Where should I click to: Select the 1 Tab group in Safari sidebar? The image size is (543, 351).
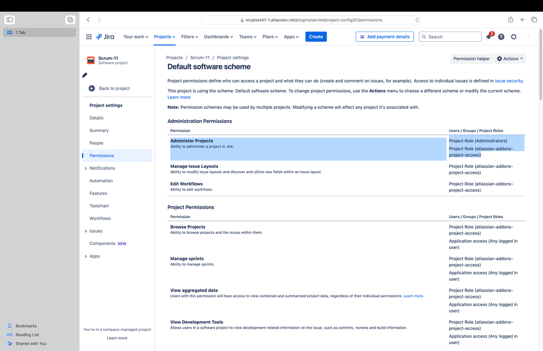coord(40,33)
